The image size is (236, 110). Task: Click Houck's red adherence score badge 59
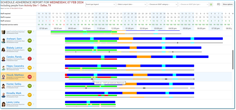[30, 77]
